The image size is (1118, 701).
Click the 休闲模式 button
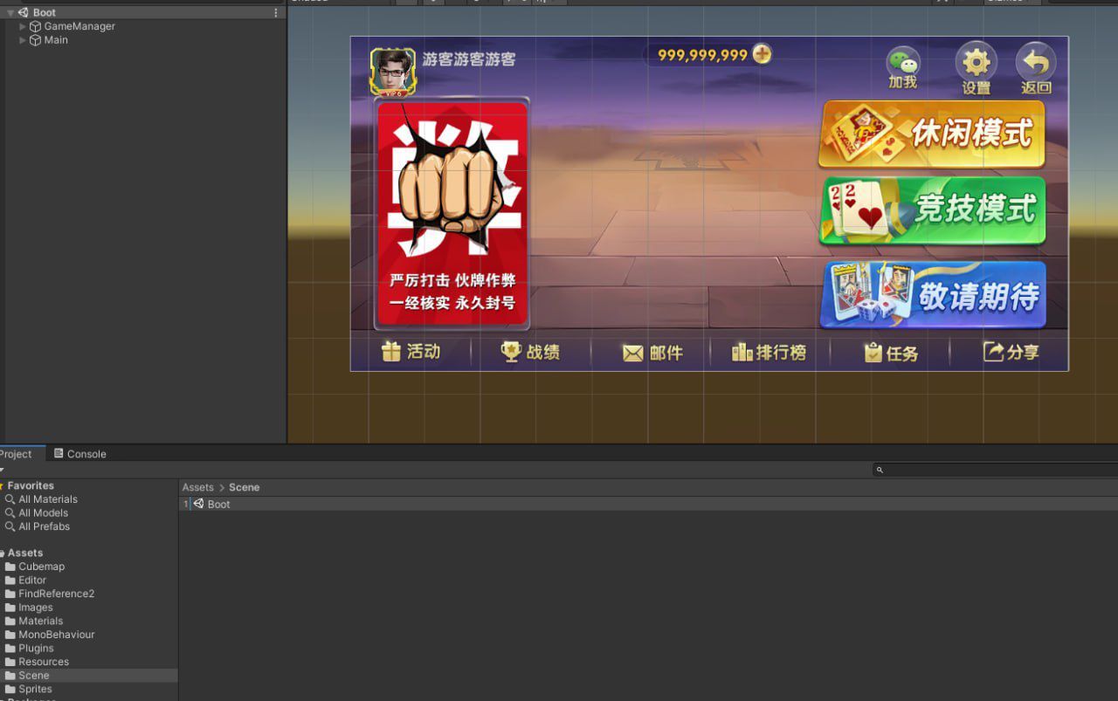coord(932,134)
